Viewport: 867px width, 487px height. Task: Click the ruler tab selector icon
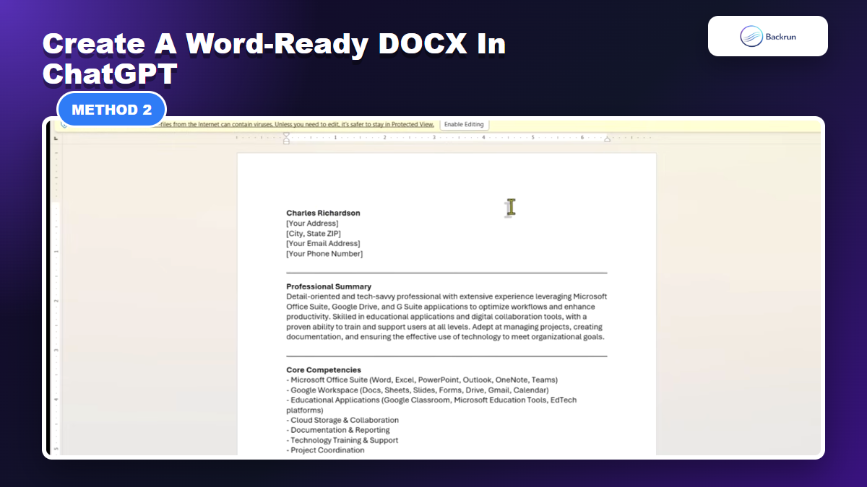pyautogui.click(x=56, y=137)
